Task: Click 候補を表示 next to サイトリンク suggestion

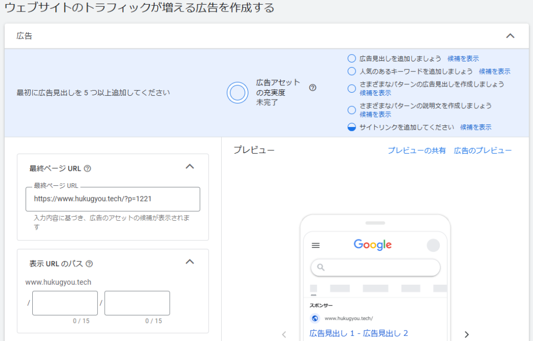Action: coord(475,127)
